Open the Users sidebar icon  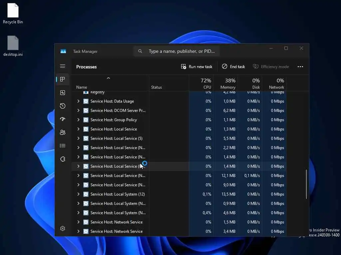click(x=63, y=132)
